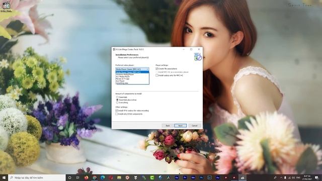Launch Firefox from the taskbar

point(86,177)
